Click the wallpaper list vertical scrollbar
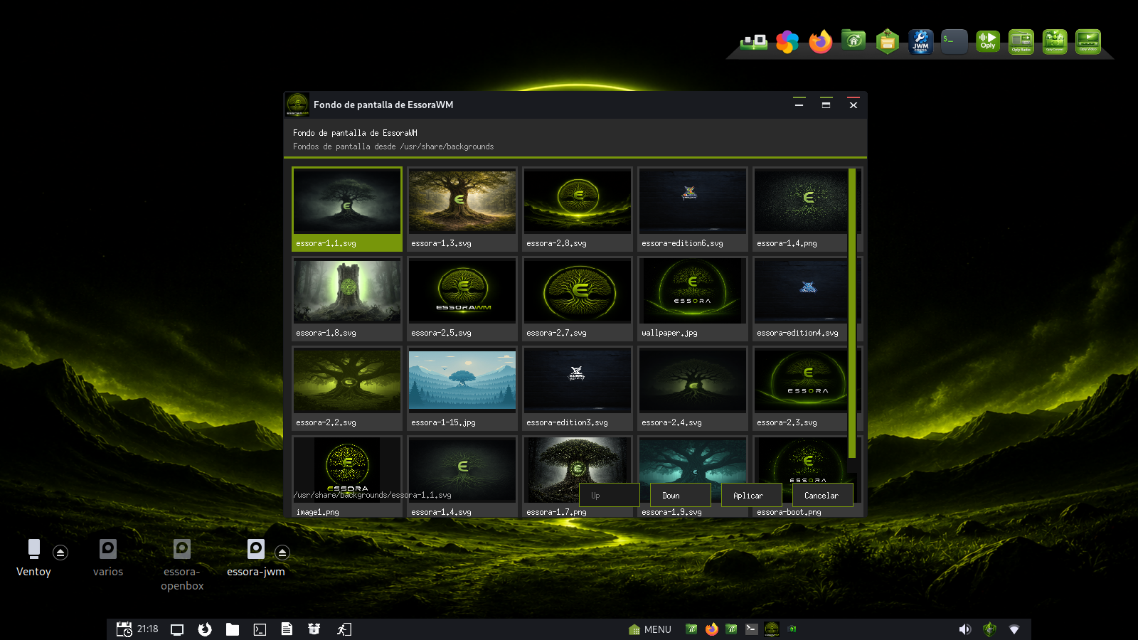Image resolution: width=1138 pixels, height=640 pixels. pyautogui.click(x=852, y=313)
